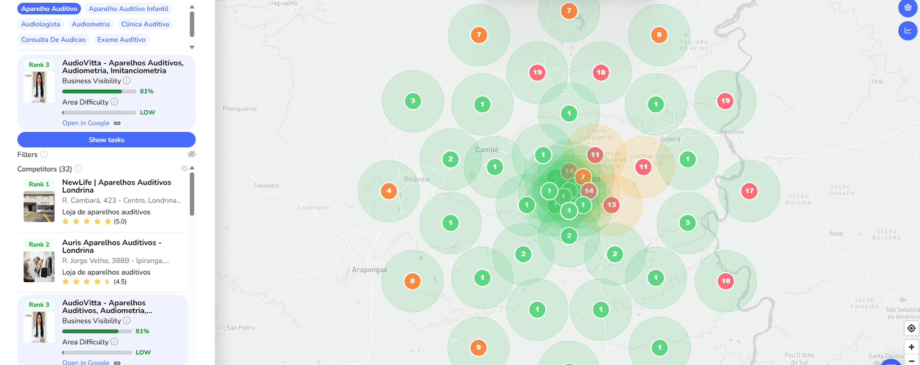Select the Aparelho Auditivo keyword chip
Image resolution: width=920 pixels, height=365 pixels.
[49, 9]
